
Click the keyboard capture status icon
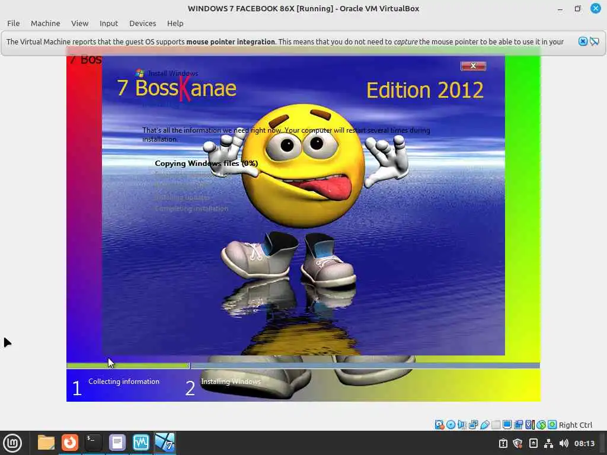552,424
